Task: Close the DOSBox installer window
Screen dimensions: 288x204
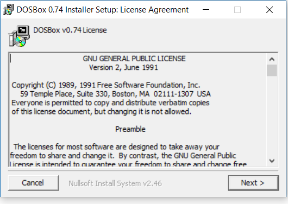Action: pyautogui.click(x=270, y=10)
